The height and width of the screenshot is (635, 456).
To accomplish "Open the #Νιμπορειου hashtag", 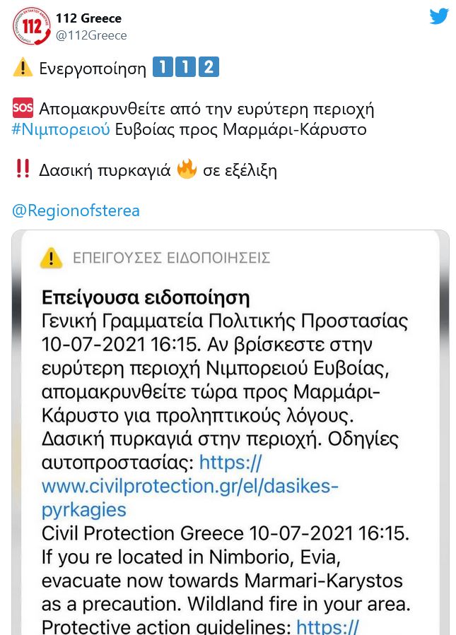I will click(59, 129).
